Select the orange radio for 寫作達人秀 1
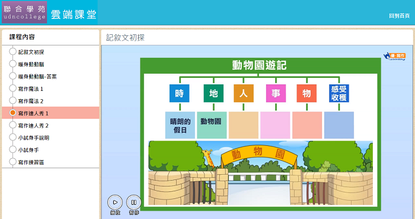The width and height of the screenshot is (415, 219). 12,113
